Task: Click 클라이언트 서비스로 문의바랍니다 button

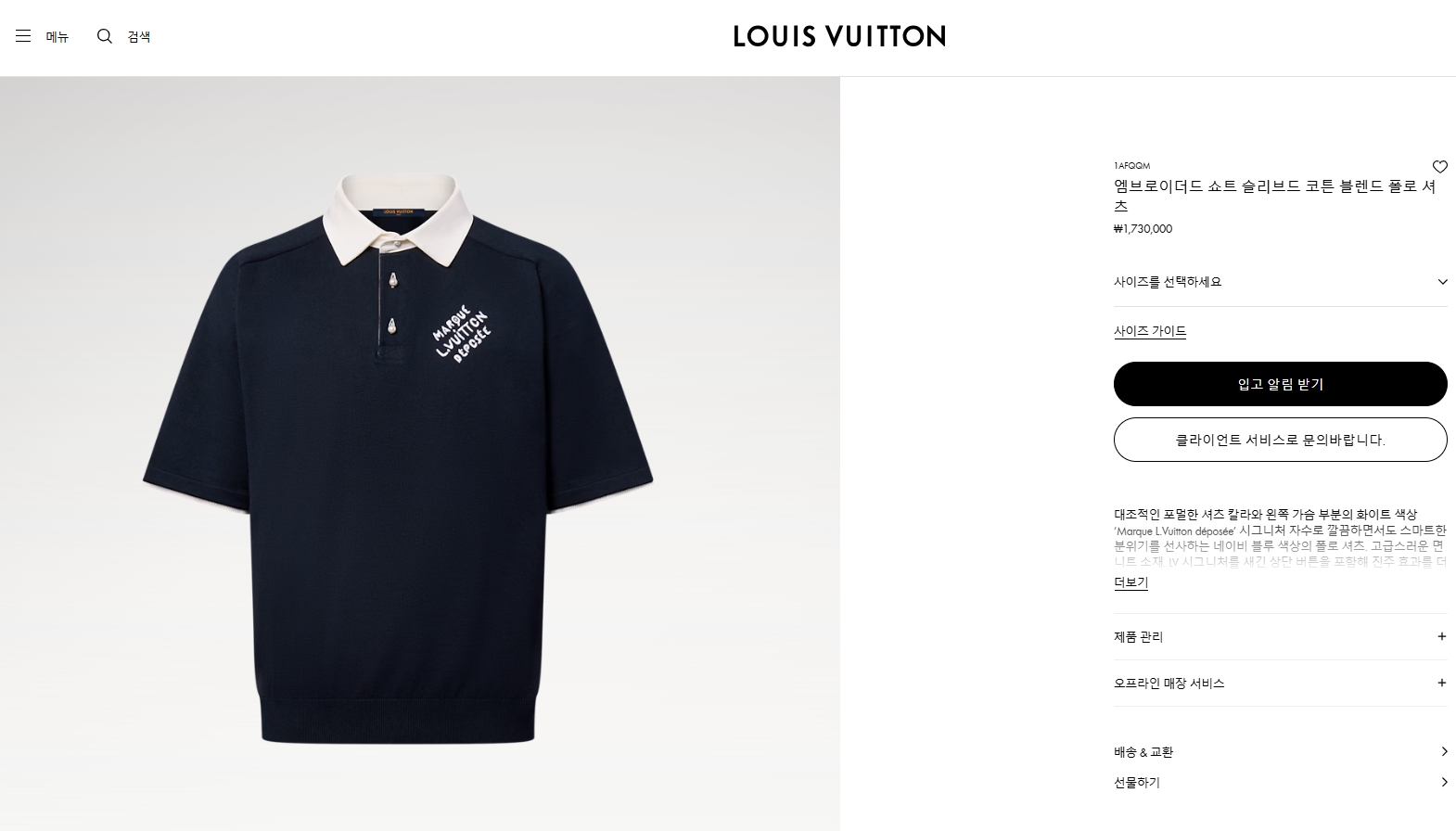Action: point(1280,440)
